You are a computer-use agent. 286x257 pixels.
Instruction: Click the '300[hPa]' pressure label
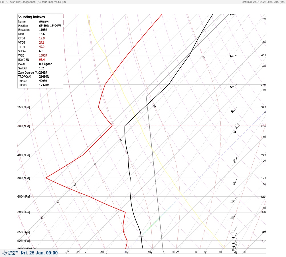pos(24,126)
